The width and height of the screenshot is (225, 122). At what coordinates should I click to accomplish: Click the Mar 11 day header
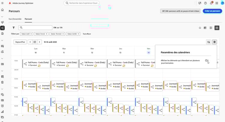click(64, 51)
